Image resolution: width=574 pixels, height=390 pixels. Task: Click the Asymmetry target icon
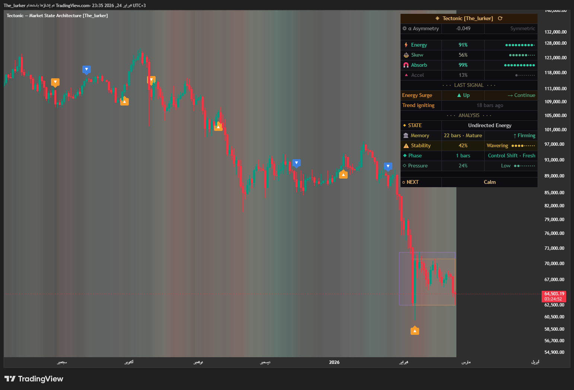405,28
